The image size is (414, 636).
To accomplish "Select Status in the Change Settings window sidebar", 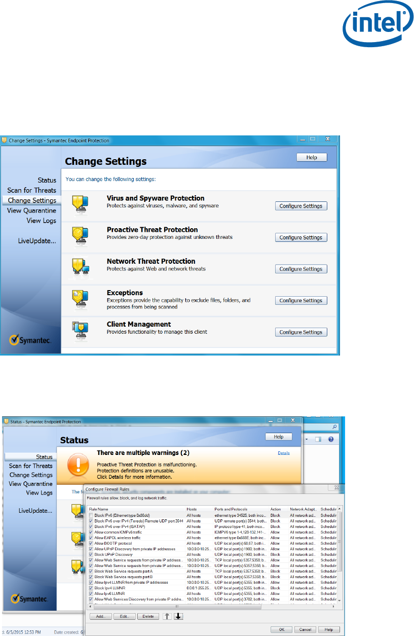I will pyautogui.click(x=47, y=180).
